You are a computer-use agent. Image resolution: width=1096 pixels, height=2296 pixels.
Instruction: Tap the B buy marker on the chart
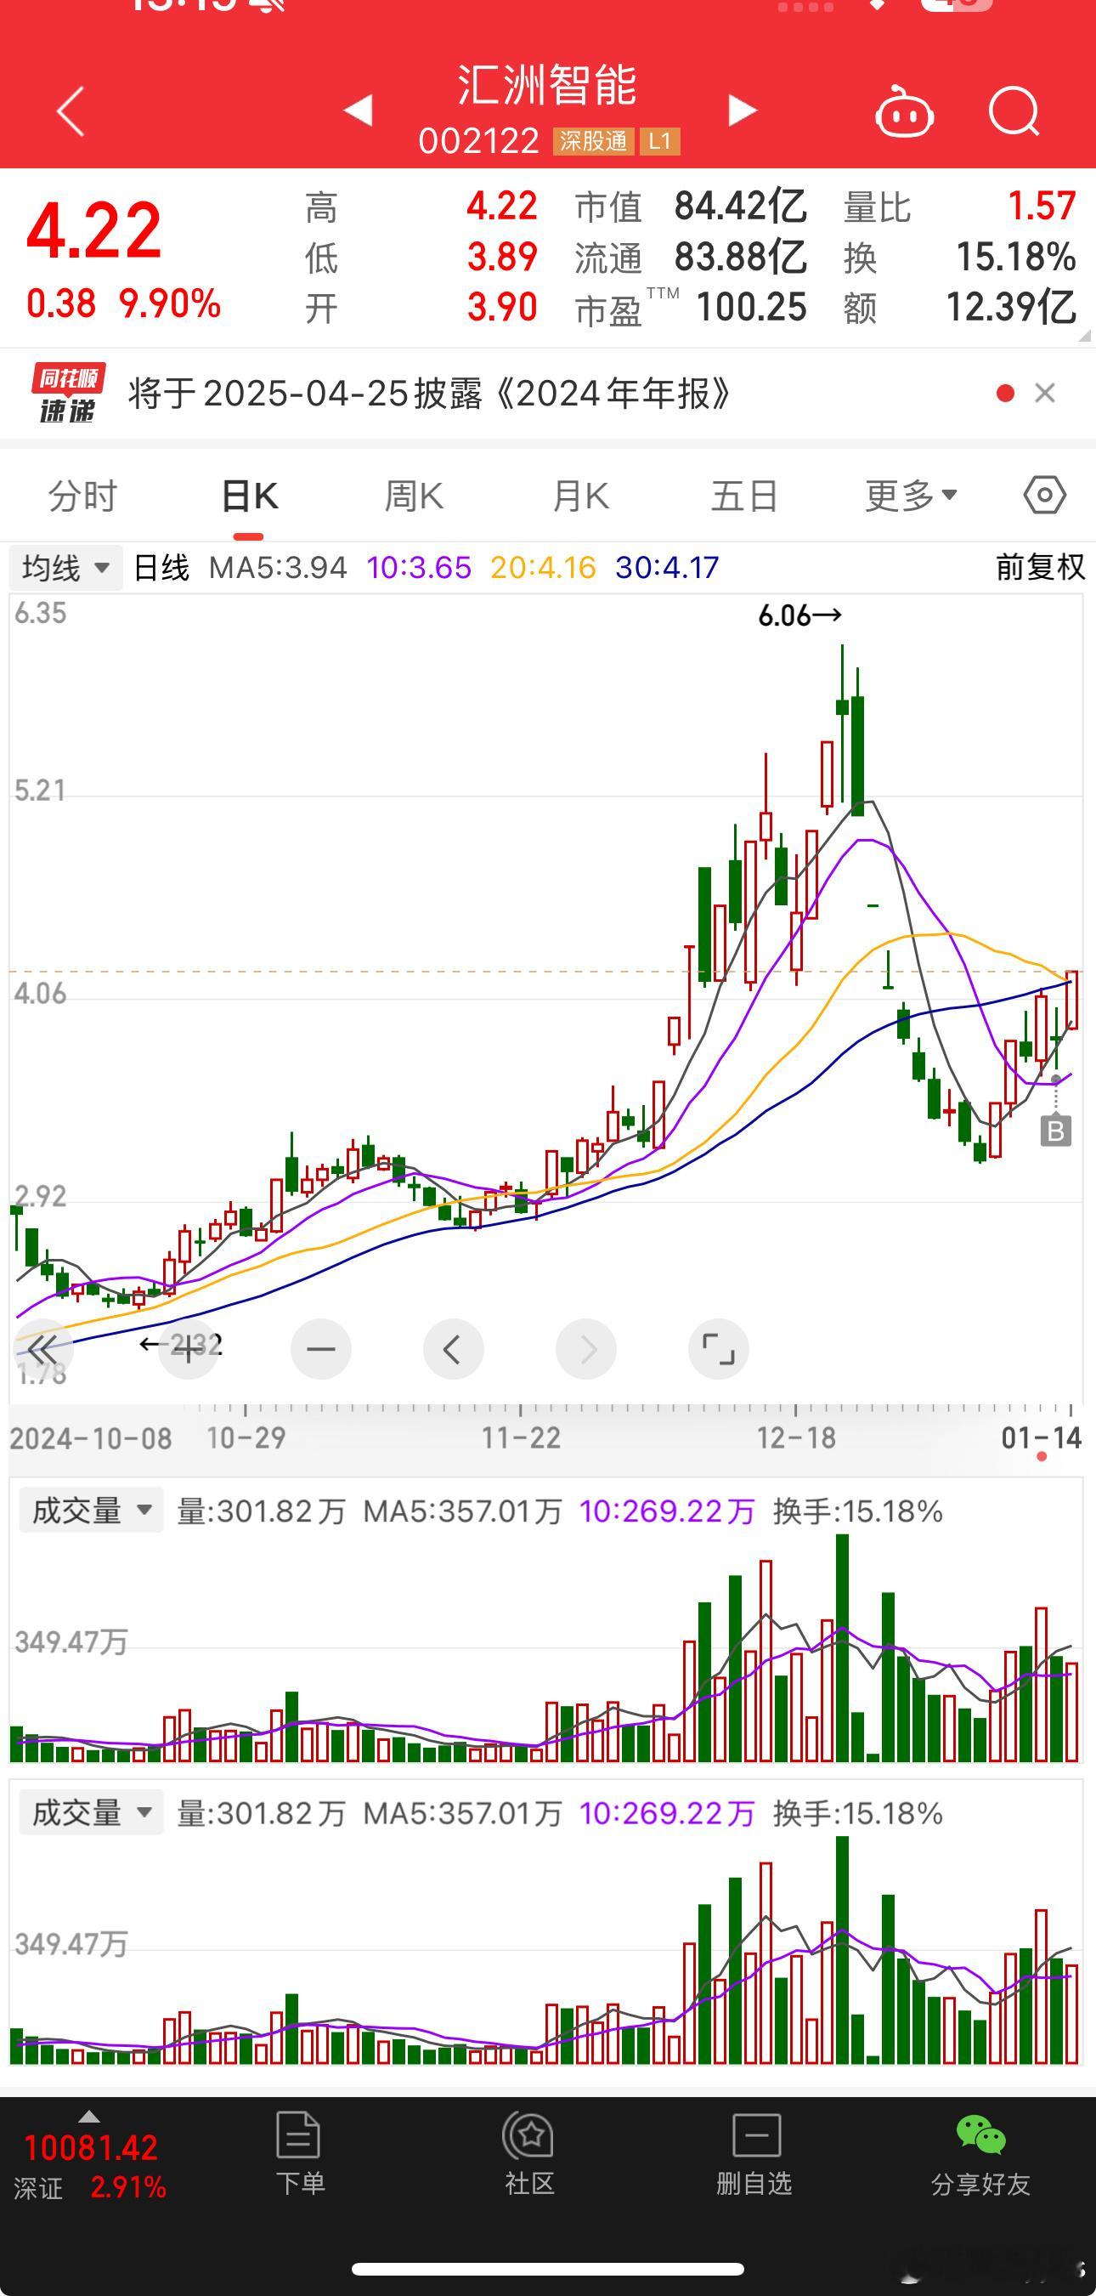pos(1056,1131)
